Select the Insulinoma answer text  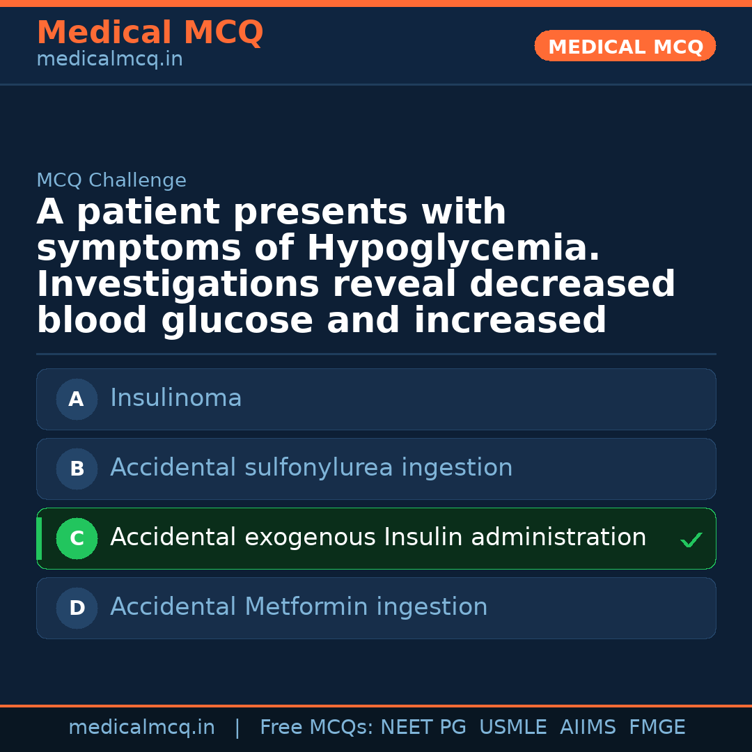click(175, 398)
